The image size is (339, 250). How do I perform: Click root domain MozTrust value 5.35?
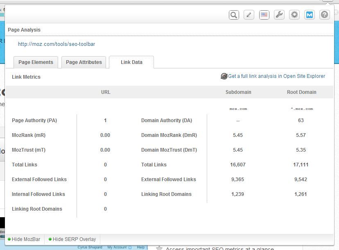click(301, 150)
